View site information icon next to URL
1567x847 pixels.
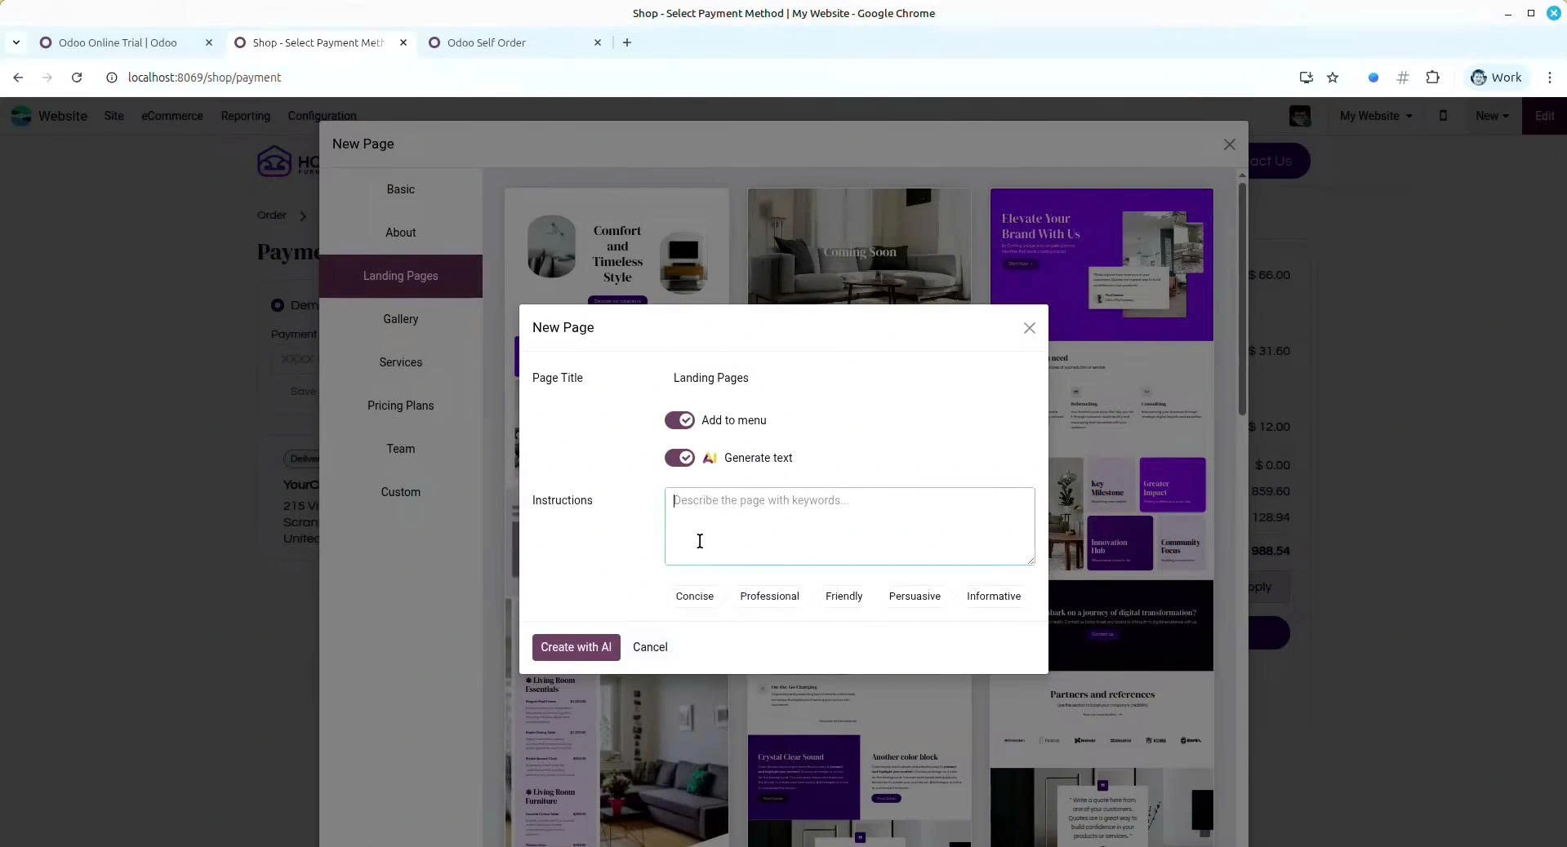pyautogui.click(x=112, y=78)
